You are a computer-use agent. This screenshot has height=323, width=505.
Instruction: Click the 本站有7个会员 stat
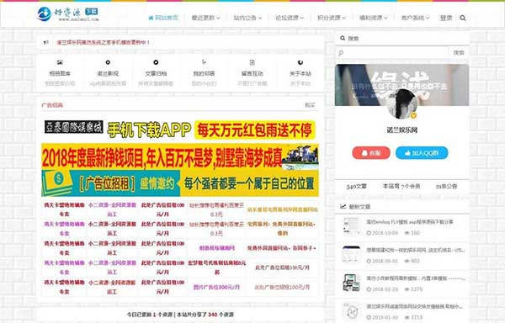point(401,186)
